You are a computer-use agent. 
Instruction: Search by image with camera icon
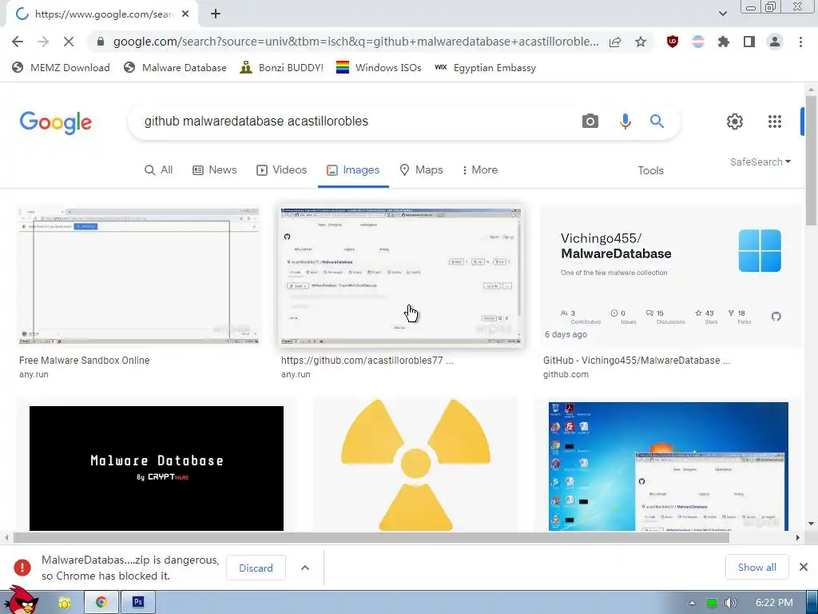pos(590,122)
